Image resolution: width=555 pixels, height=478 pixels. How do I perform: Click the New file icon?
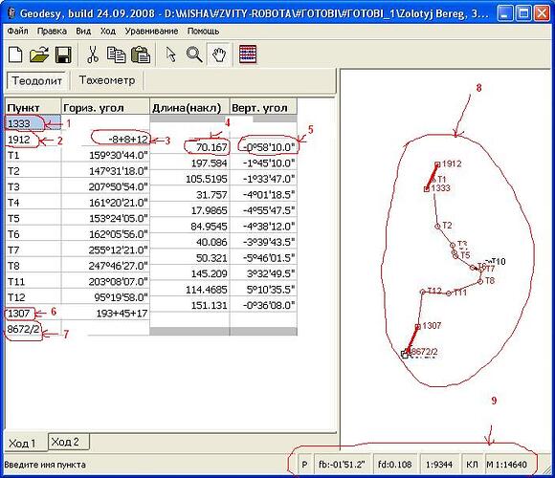pos(15,54)
